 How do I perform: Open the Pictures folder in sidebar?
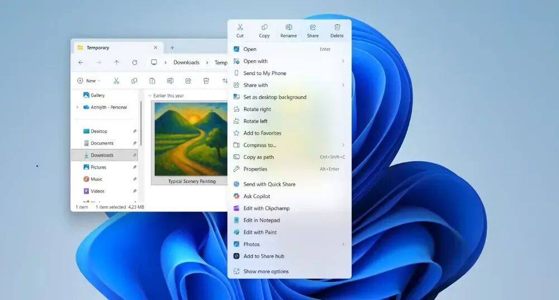98,167
